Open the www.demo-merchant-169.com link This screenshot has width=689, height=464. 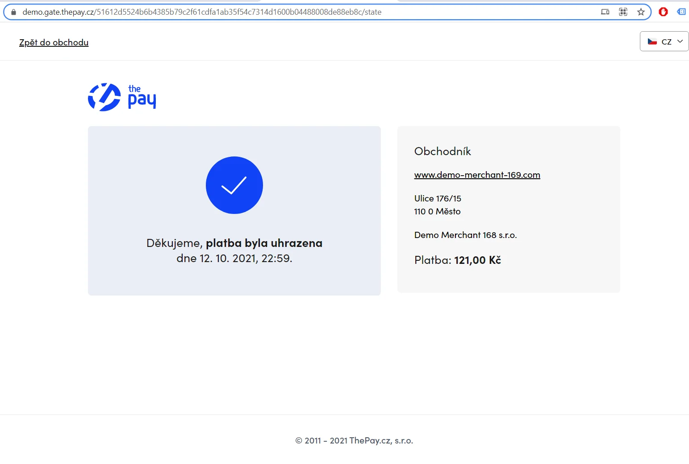477,175
